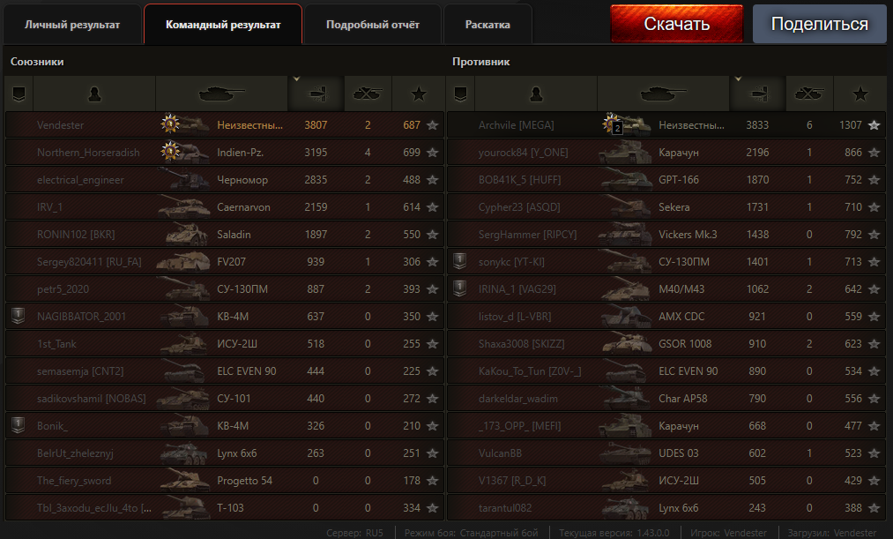Sort allies by experience star icon
This screenshot has height=539, width=893.
point(419,94)
